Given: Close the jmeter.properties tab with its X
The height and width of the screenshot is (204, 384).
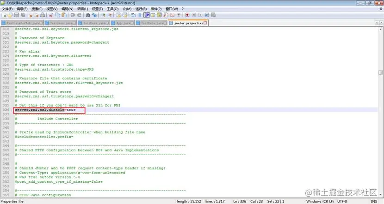Looking at the screenshot, I should [x=205, y=23].
